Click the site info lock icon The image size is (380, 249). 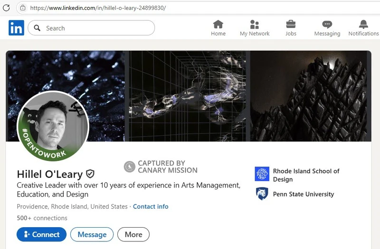pyautogui.click(x=23, y=8)
